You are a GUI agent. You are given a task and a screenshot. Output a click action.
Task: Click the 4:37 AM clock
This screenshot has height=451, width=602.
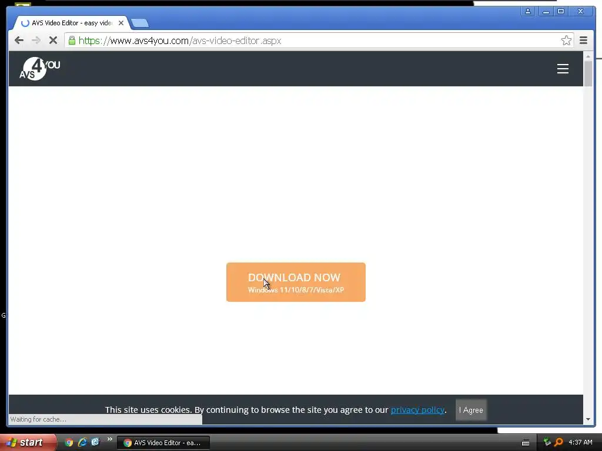click(x=580, y=443)
